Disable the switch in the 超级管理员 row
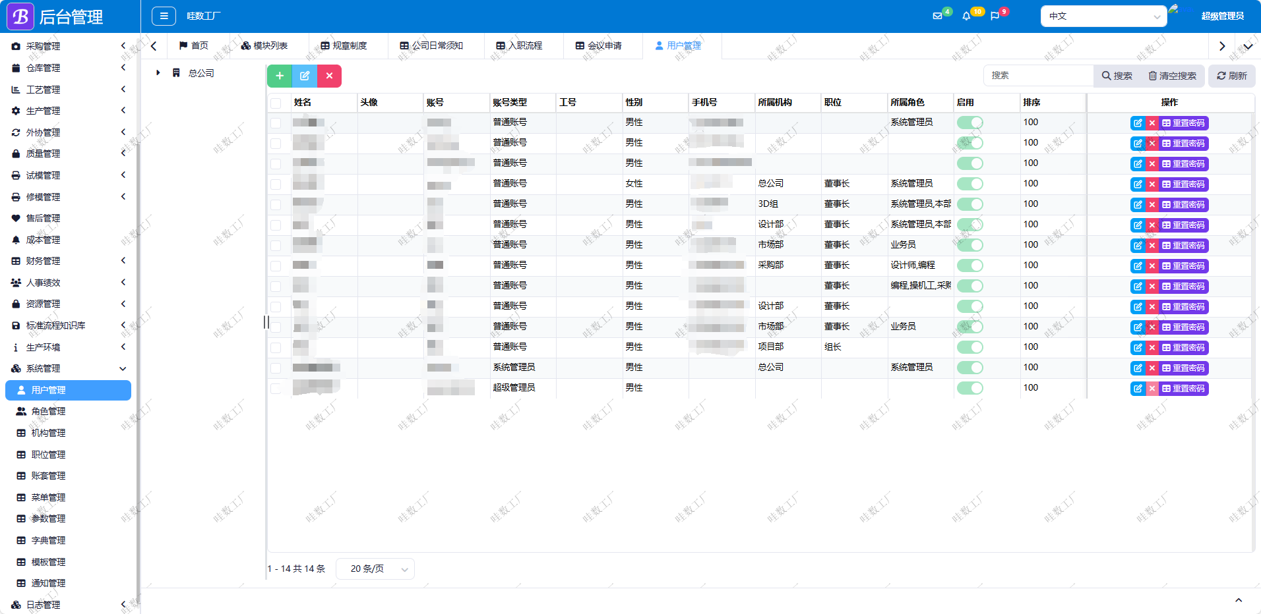 click(969, 388)
